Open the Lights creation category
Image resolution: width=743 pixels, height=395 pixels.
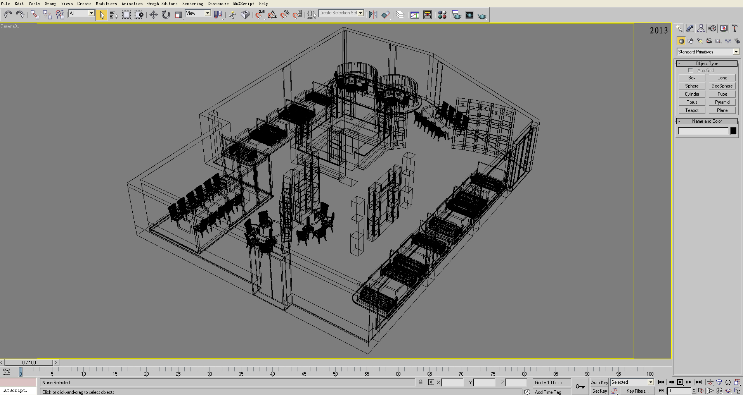tap(700, 41)
